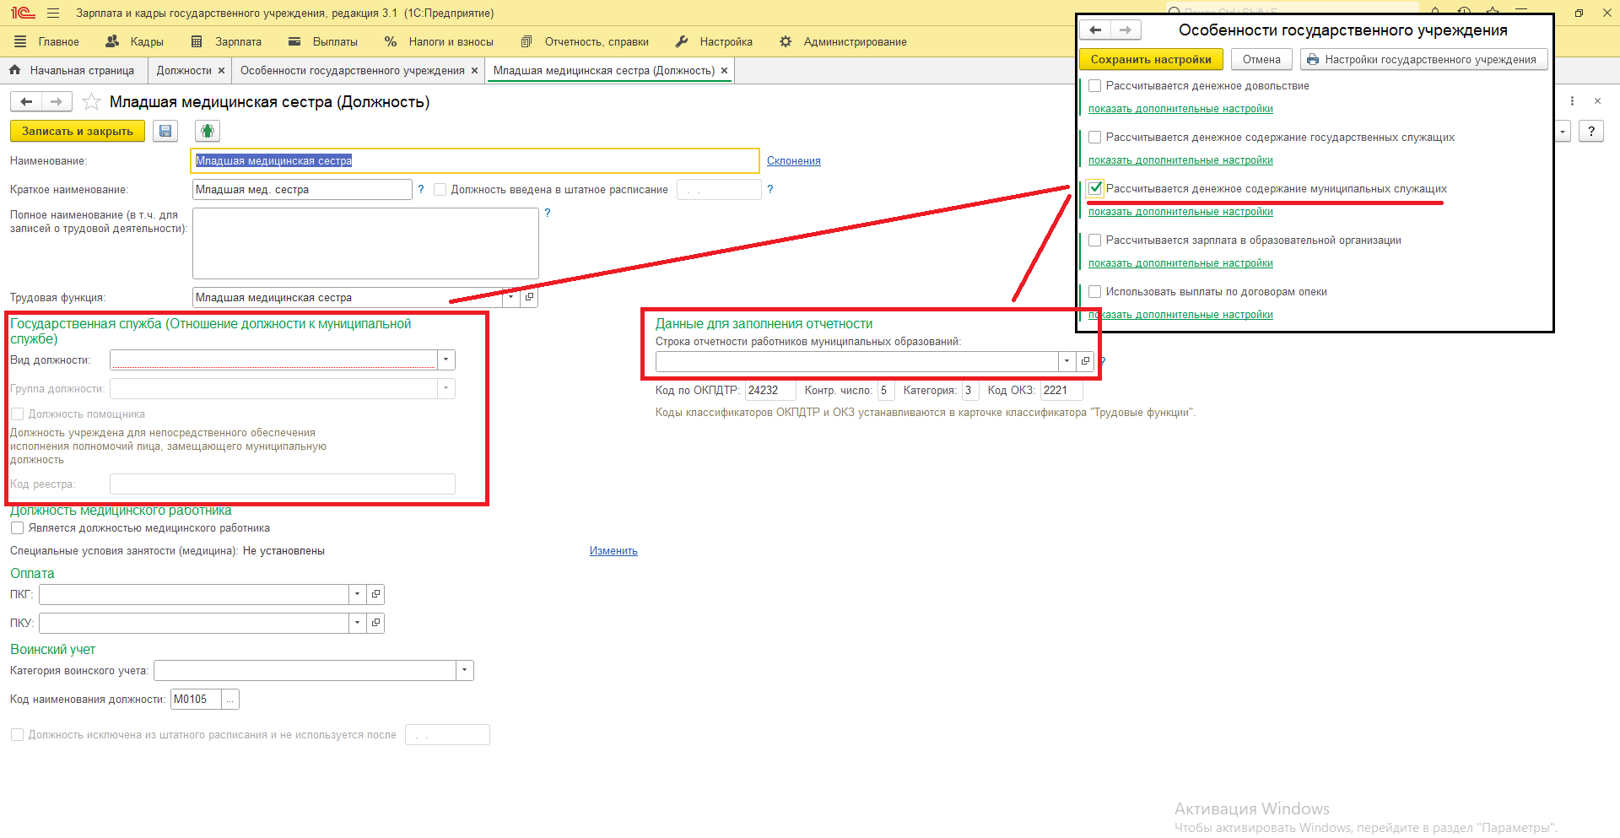1620x838 pixels.
Task: Toggle зарплата в образовательной организации checkbox
Action: (1095, 241)
